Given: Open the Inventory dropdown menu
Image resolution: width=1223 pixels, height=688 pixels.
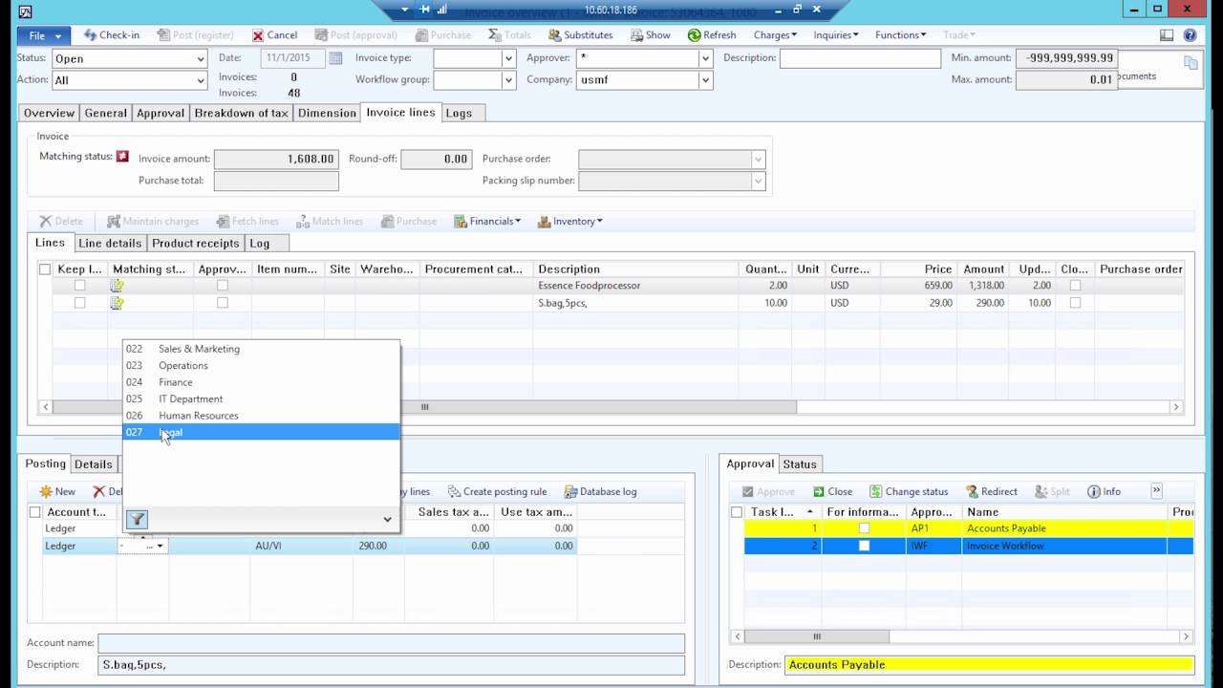Looking at the screenshot, I should tap(569, 222).
